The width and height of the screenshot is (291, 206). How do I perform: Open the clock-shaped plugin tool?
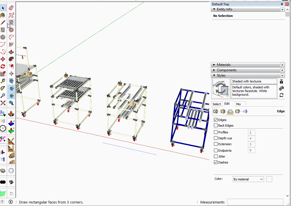(x=3, y=128)
